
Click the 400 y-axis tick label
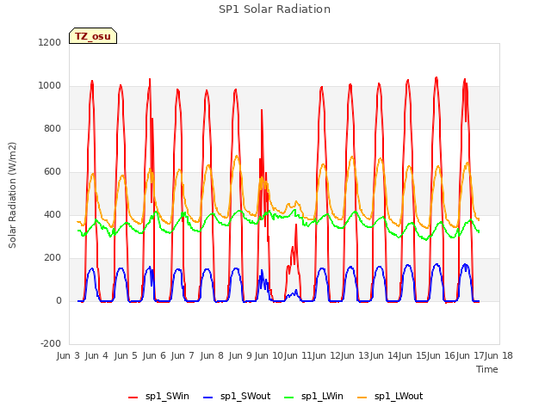click(53, 214)
